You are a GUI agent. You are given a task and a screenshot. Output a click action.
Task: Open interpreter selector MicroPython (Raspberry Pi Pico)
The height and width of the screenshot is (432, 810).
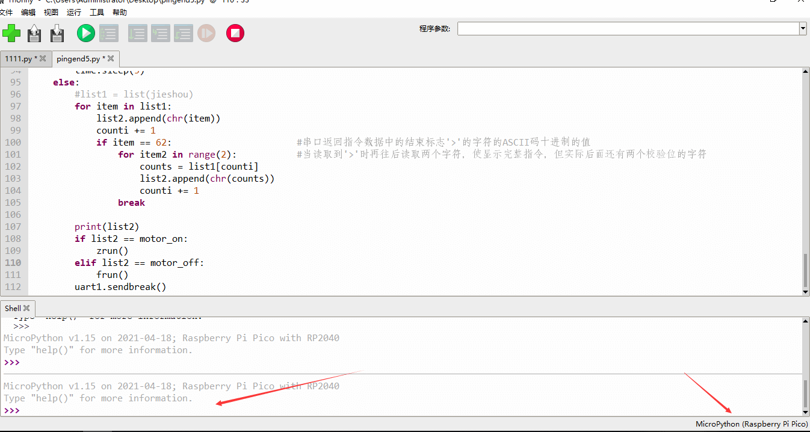(752, 424)
